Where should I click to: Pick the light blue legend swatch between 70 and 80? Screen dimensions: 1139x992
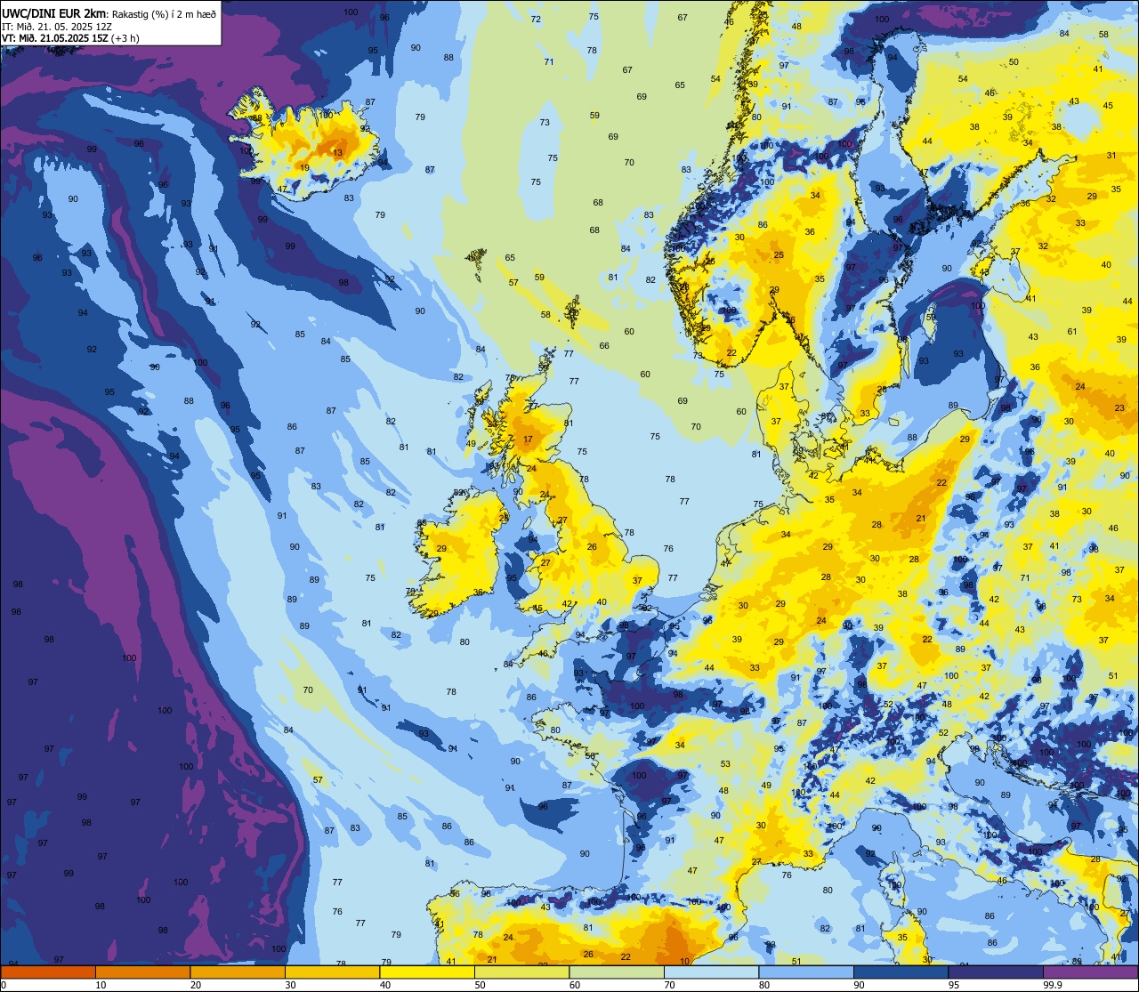tap(711, 972)
